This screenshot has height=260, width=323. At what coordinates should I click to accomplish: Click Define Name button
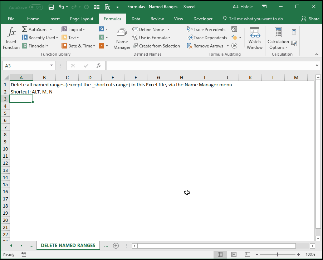click(x=148, y=29)
